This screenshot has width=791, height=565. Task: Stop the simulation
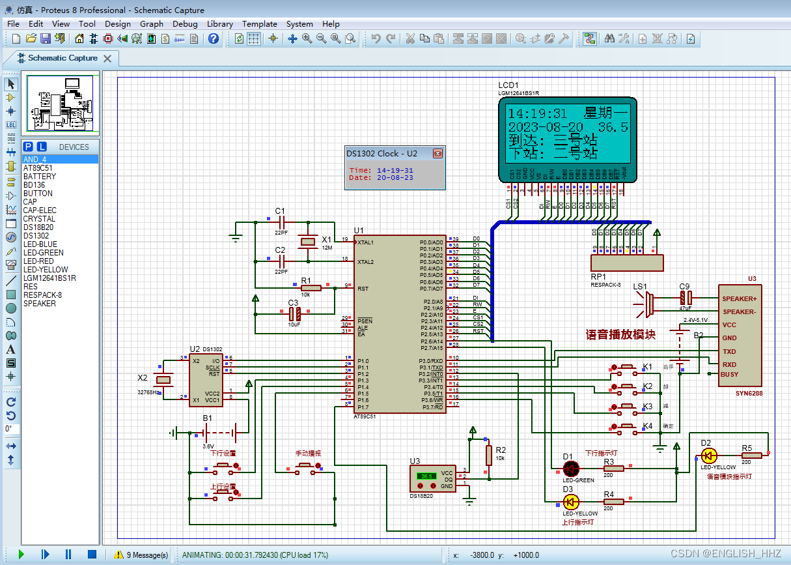pos(92,555)
